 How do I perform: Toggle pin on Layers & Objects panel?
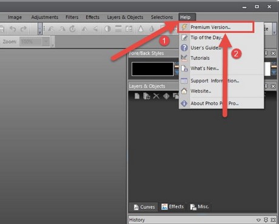coord(266,86)
